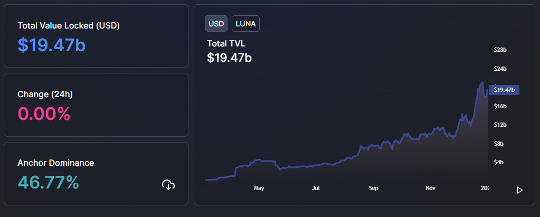Select the $8b y-axis label

[499, 144]
